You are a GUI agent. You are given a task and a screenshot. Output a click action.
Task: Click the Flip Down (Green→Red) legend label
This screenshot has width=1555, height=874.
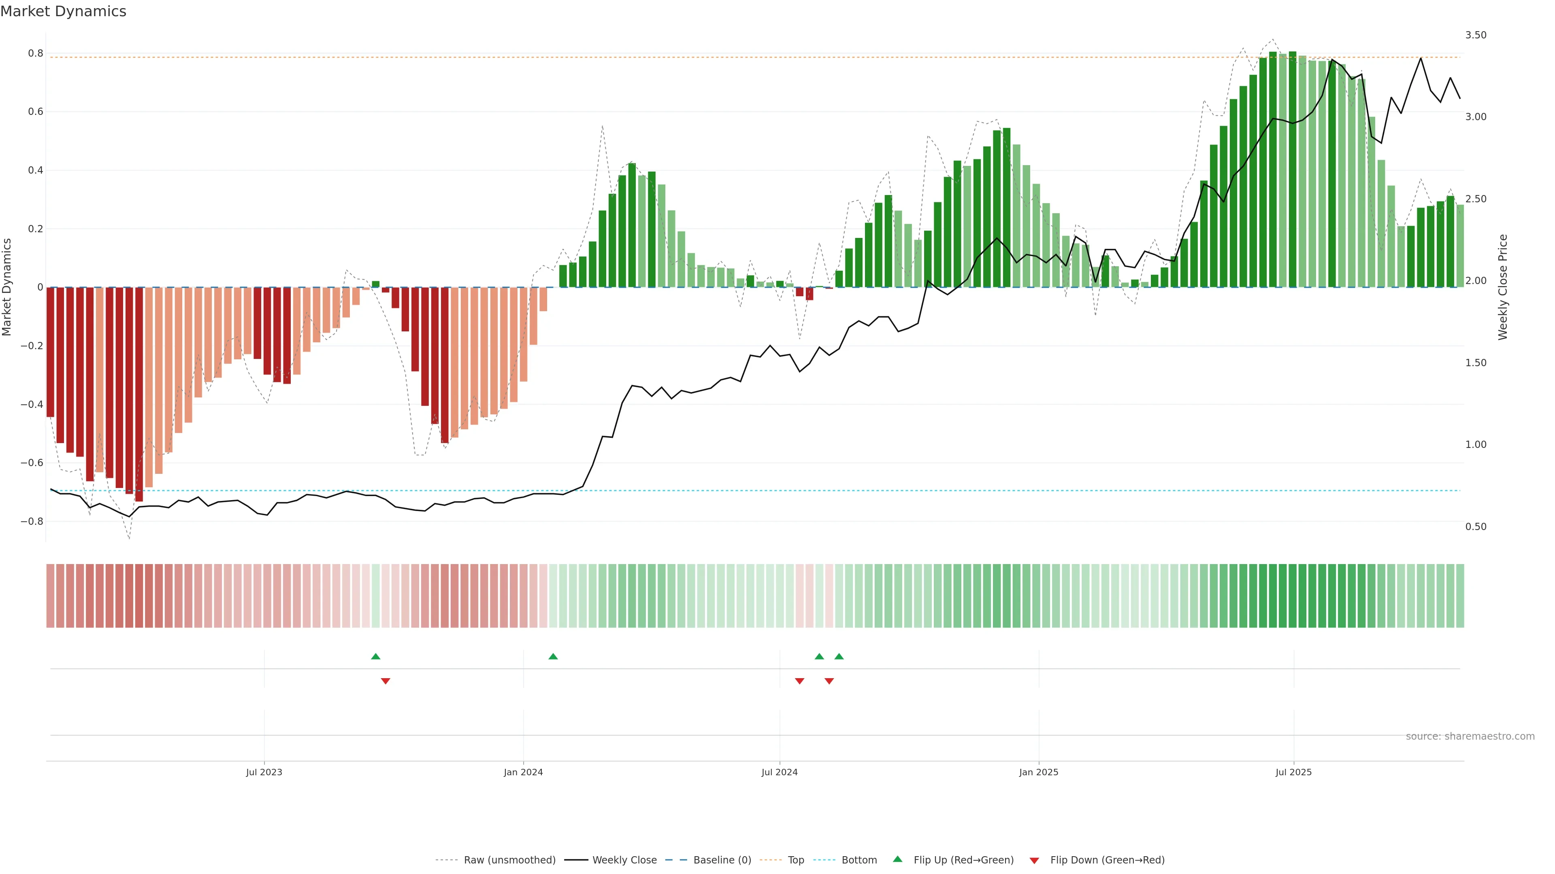tap(1107, 860)
